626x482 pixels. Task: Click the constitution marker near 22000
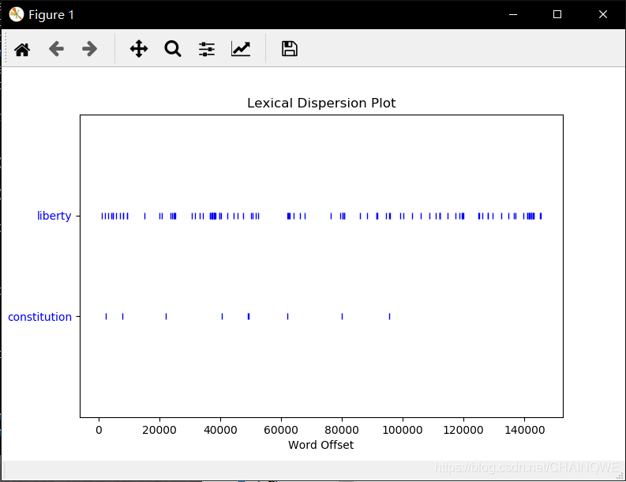[x=166, y=317]
